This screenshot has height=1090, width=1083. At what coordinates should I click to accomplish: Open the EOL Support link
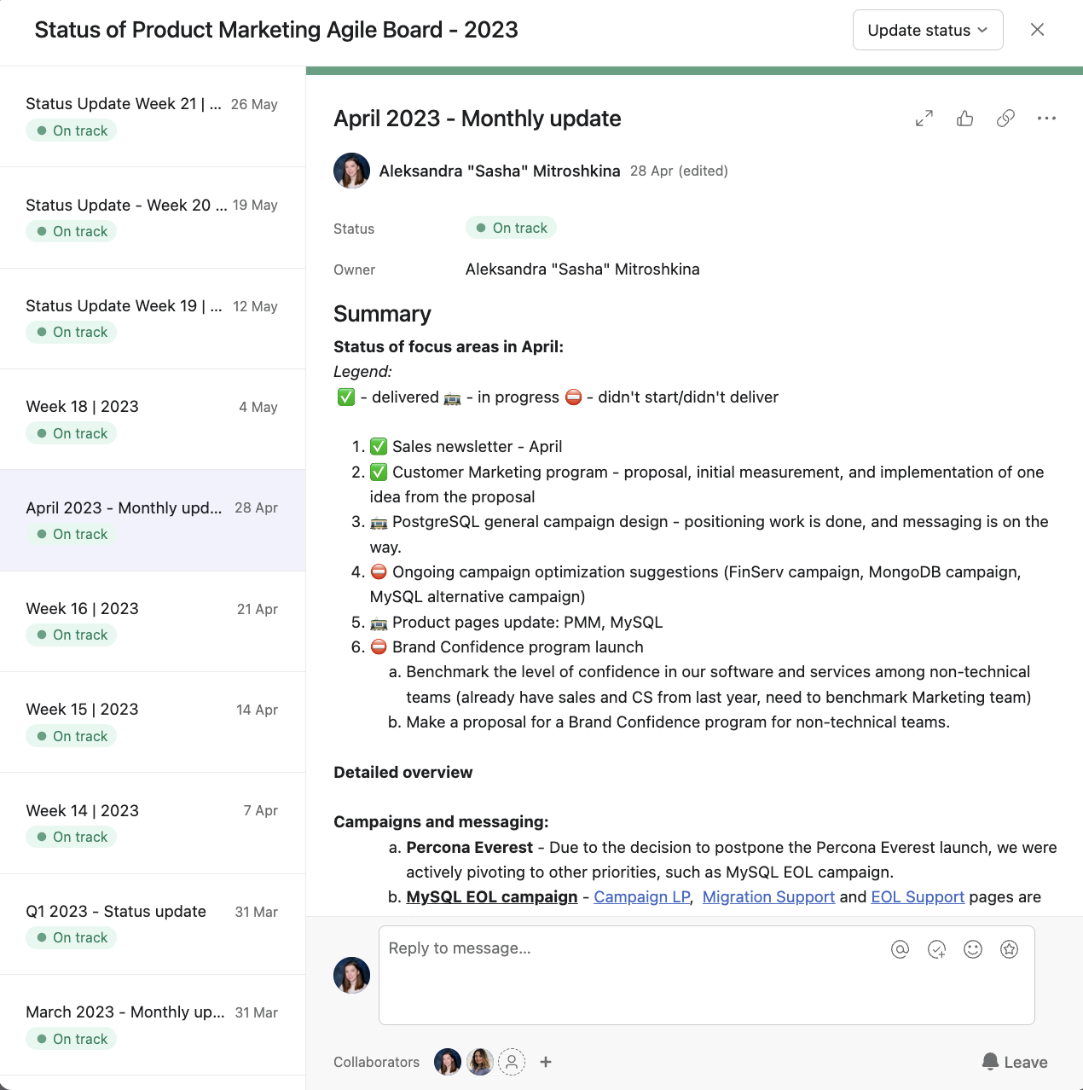click(x=918, y=897)
